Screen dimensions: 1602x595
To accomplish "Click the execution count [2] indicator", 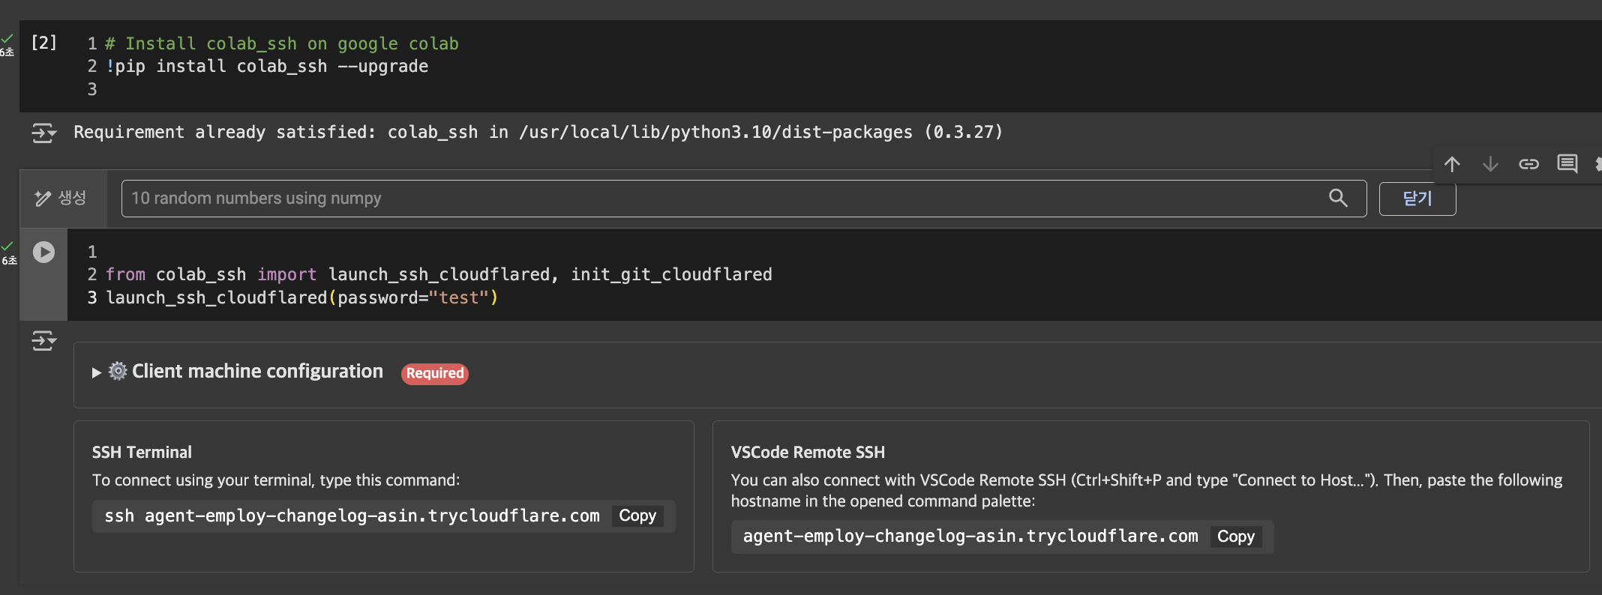I will (44, 43).
